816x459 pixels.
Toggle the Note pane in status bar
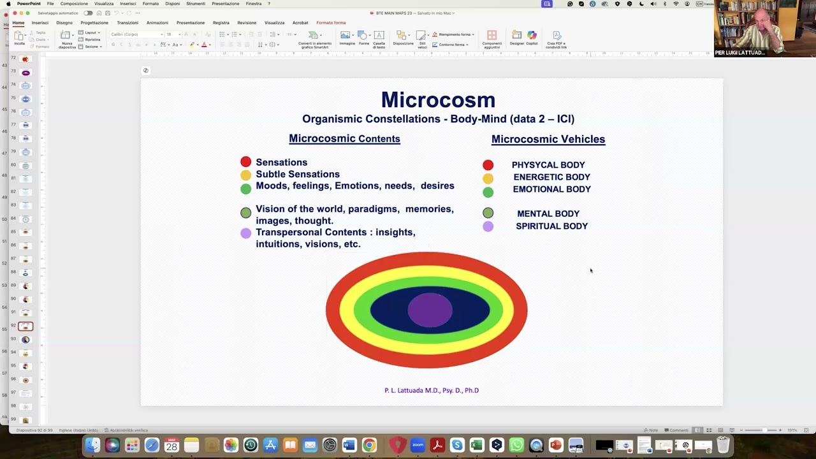651,430
